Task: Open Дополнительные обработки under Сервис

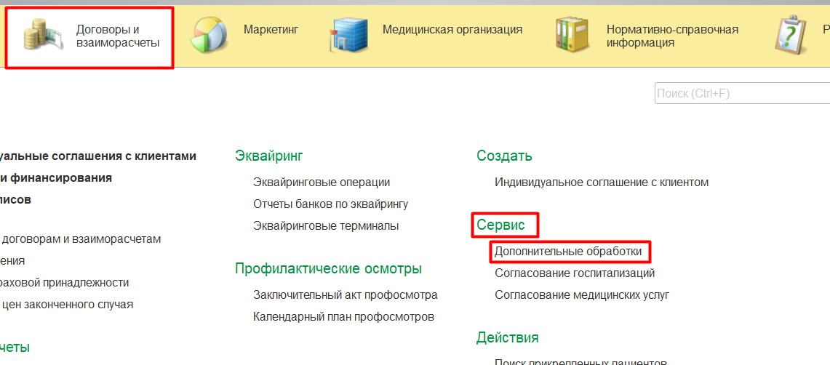Action: [x=568, y=252]
